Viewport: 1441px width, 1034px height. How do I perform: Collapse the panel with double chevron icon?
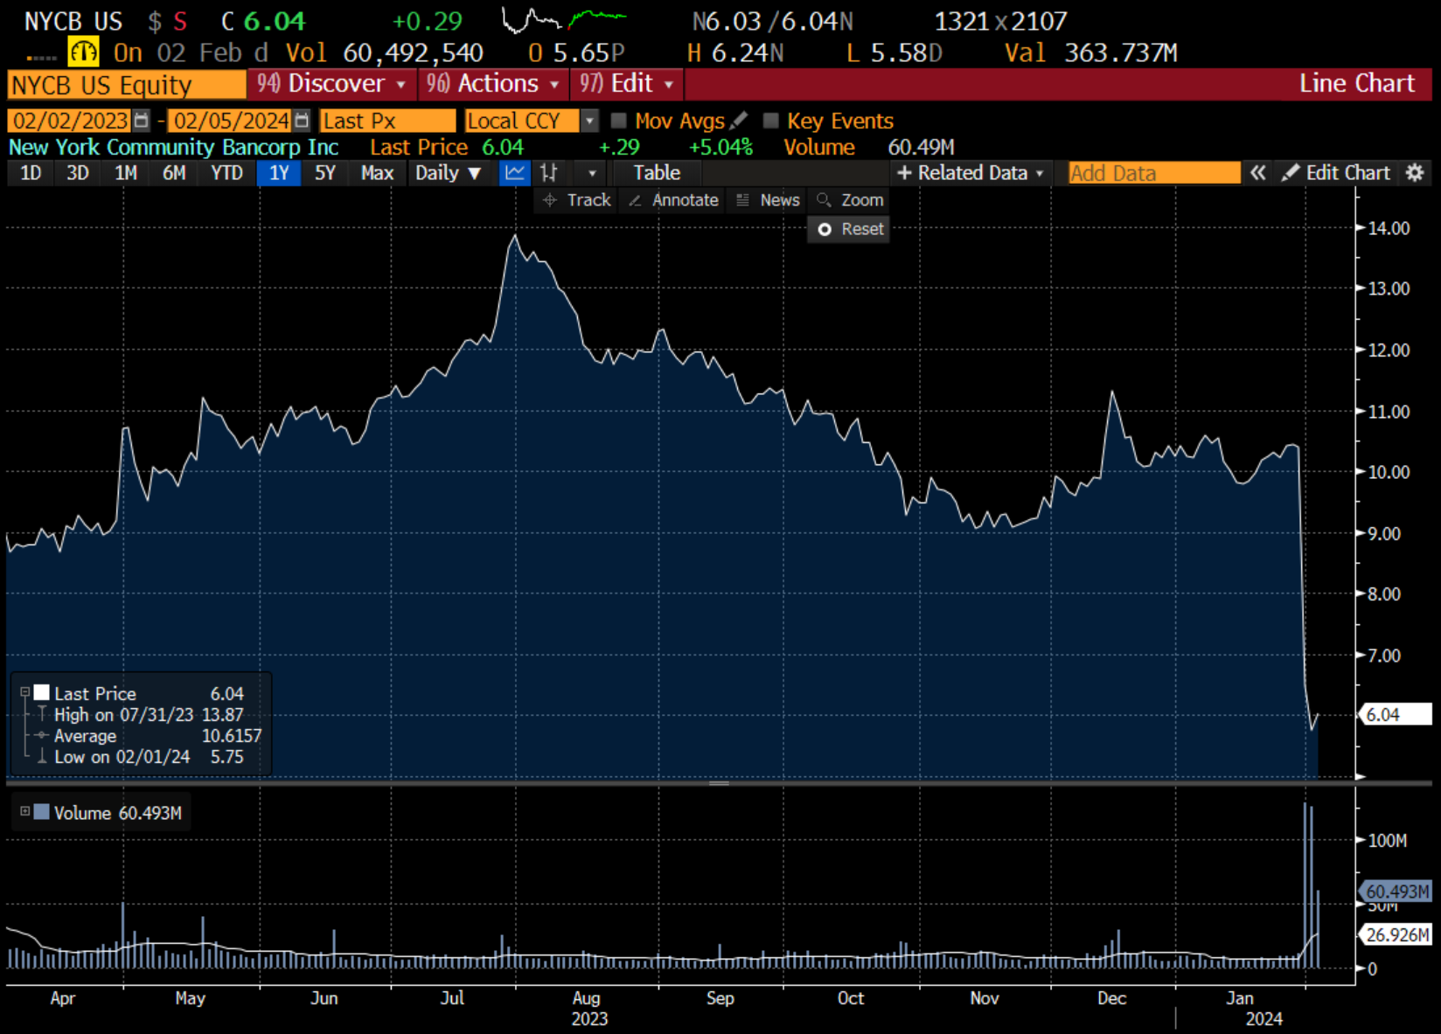(1257, 173)
